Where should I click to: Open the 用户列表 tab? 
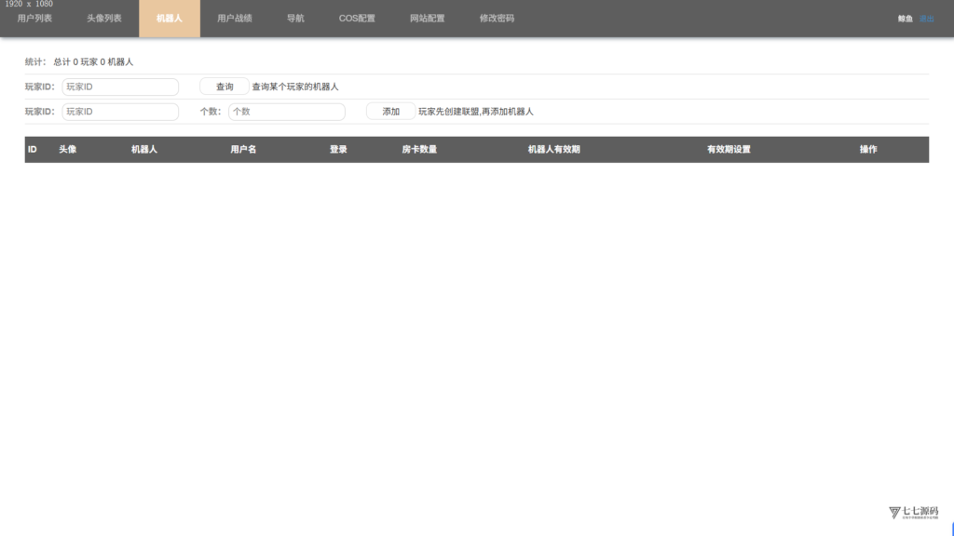pyautogui.click(x=34, y=19)
